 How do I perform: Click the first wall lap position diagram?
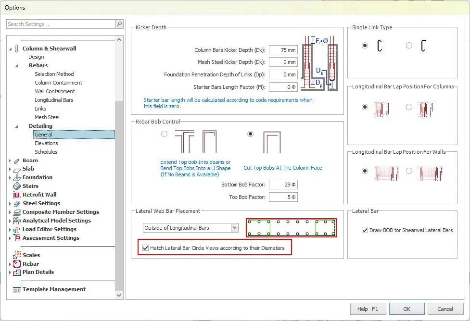tap(386, 173)
